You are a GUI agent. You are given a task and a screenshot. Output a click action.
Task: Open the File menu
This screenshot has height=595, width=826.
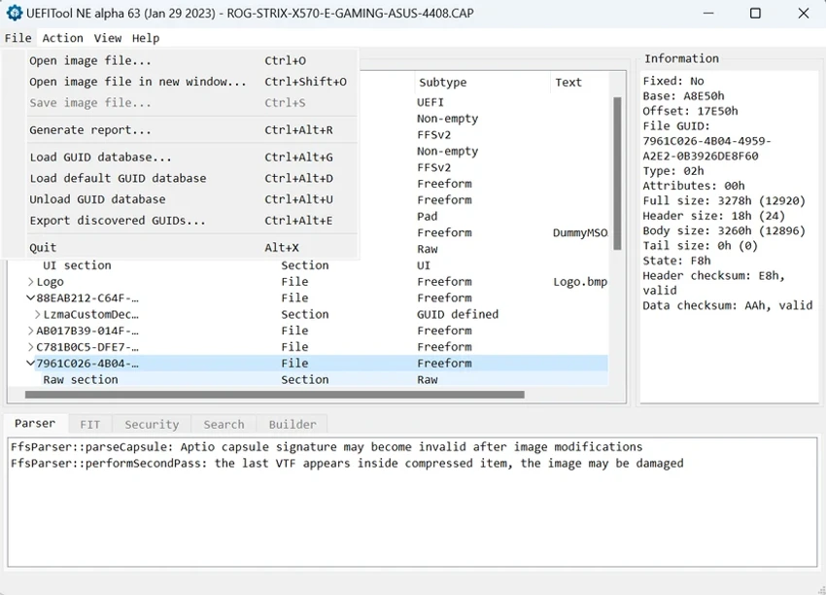17,38
